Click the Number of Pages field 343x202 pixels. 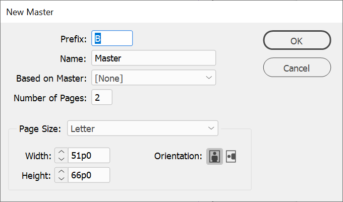click(x=102, y=98)
